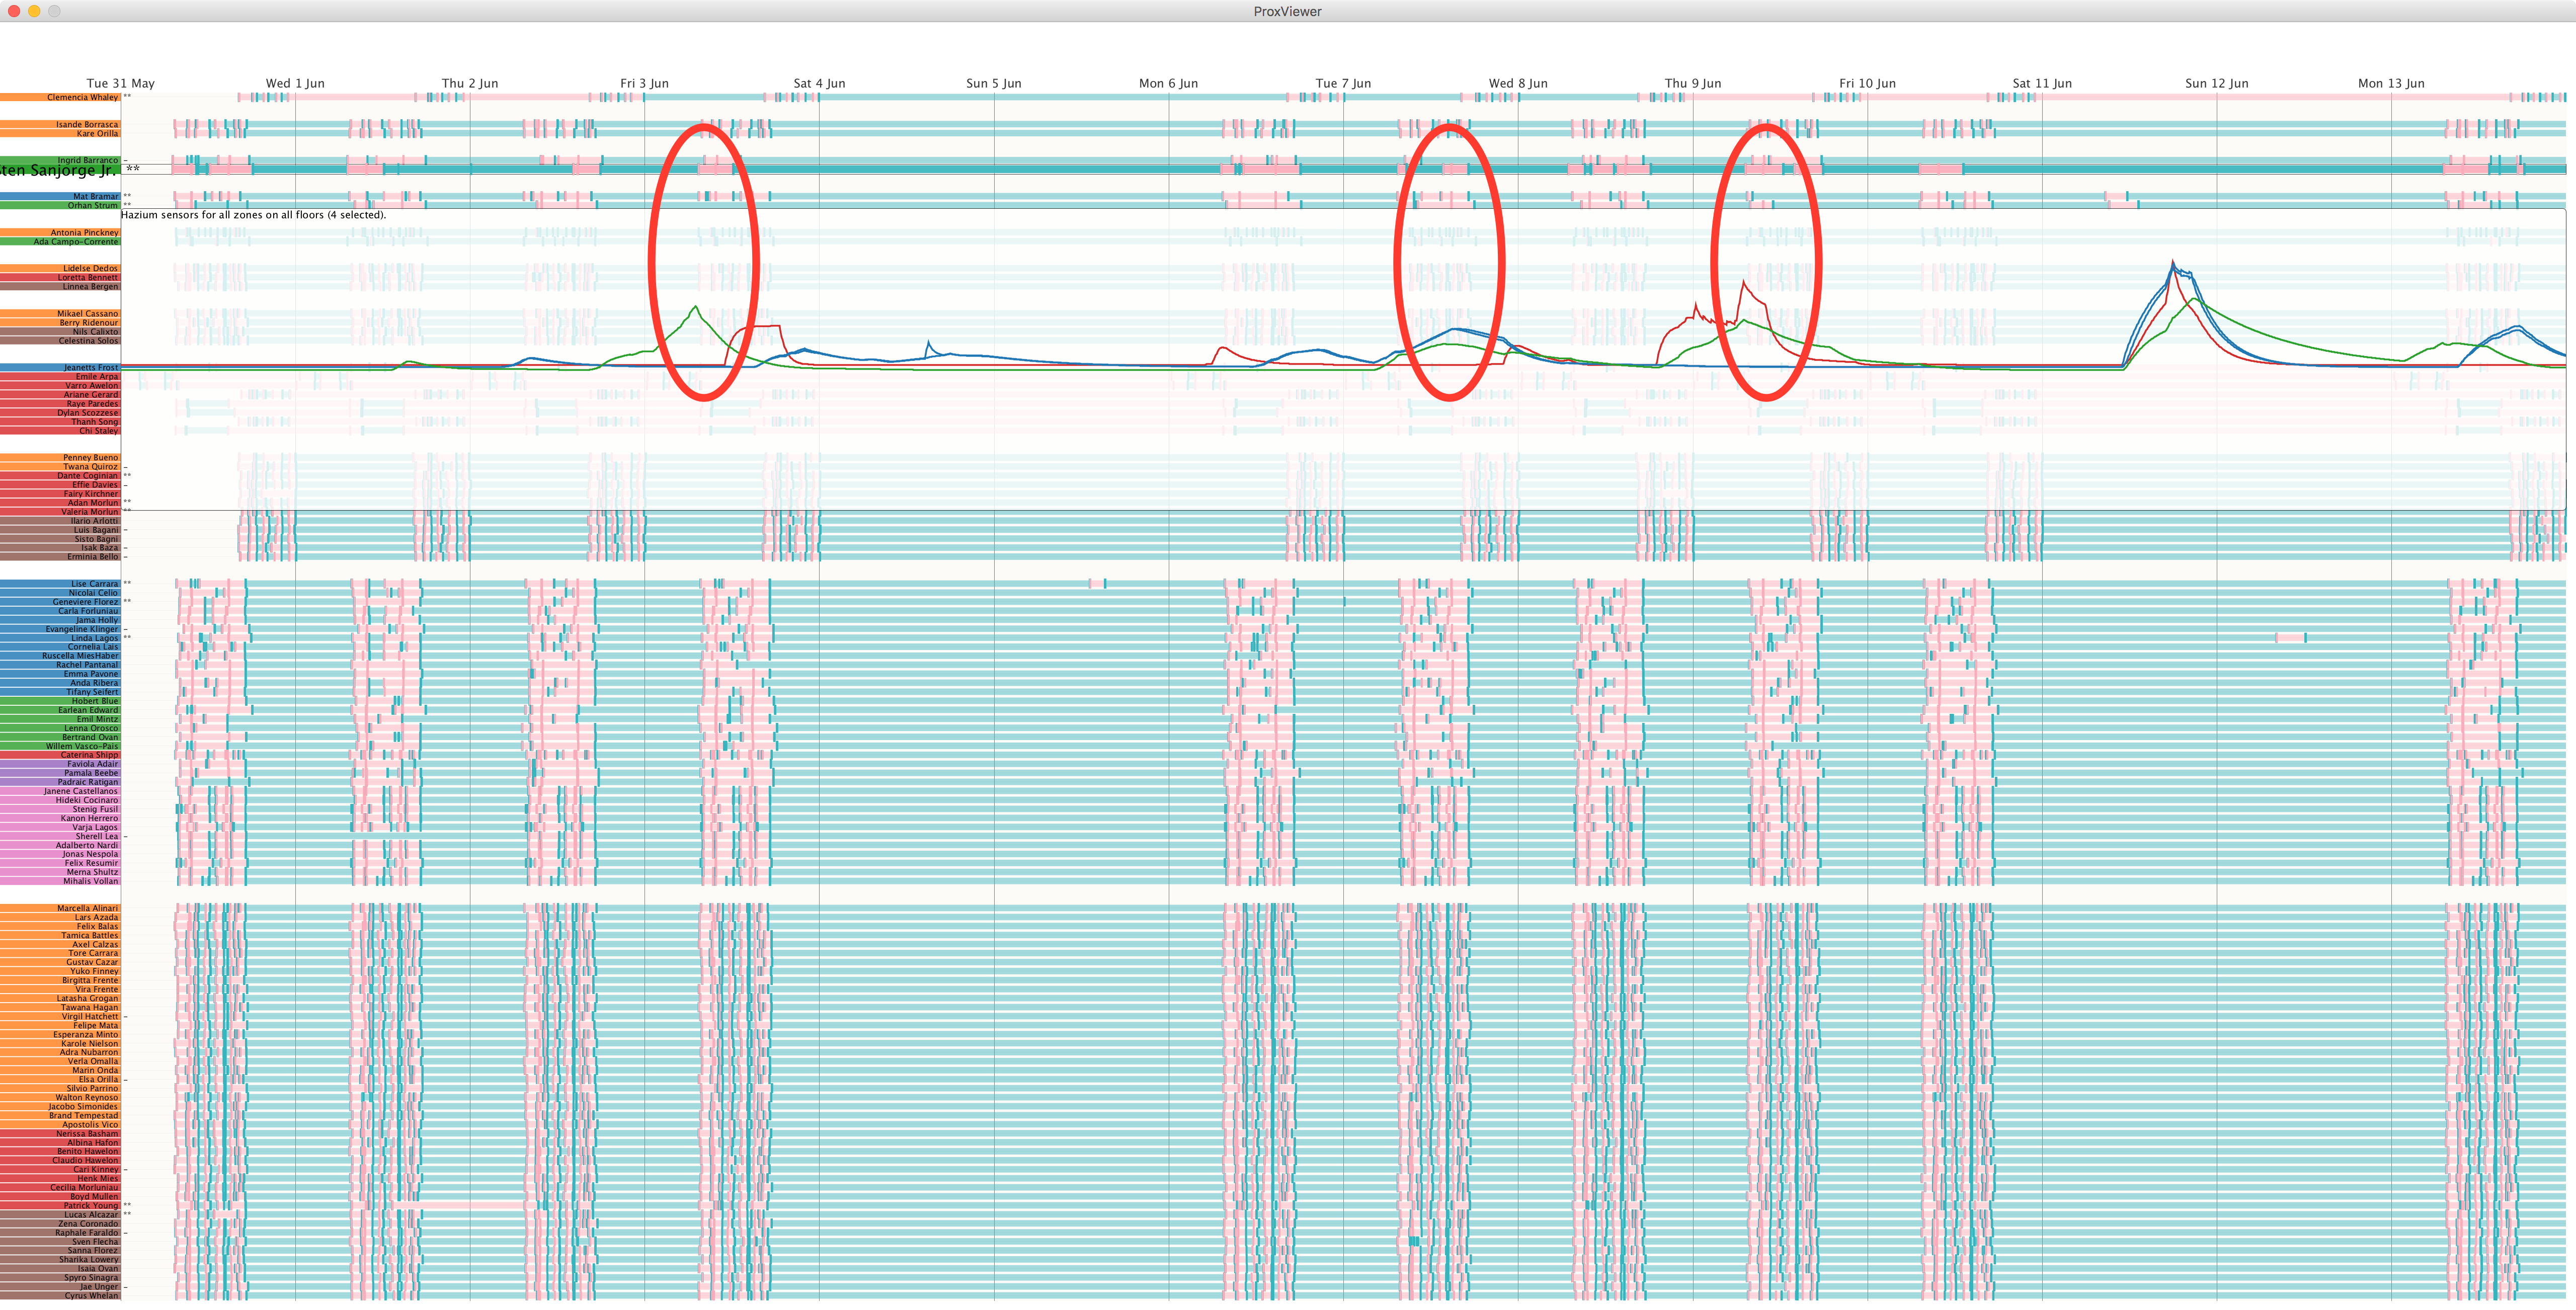Select the Caterina Shipp row label

coord(60,755)
